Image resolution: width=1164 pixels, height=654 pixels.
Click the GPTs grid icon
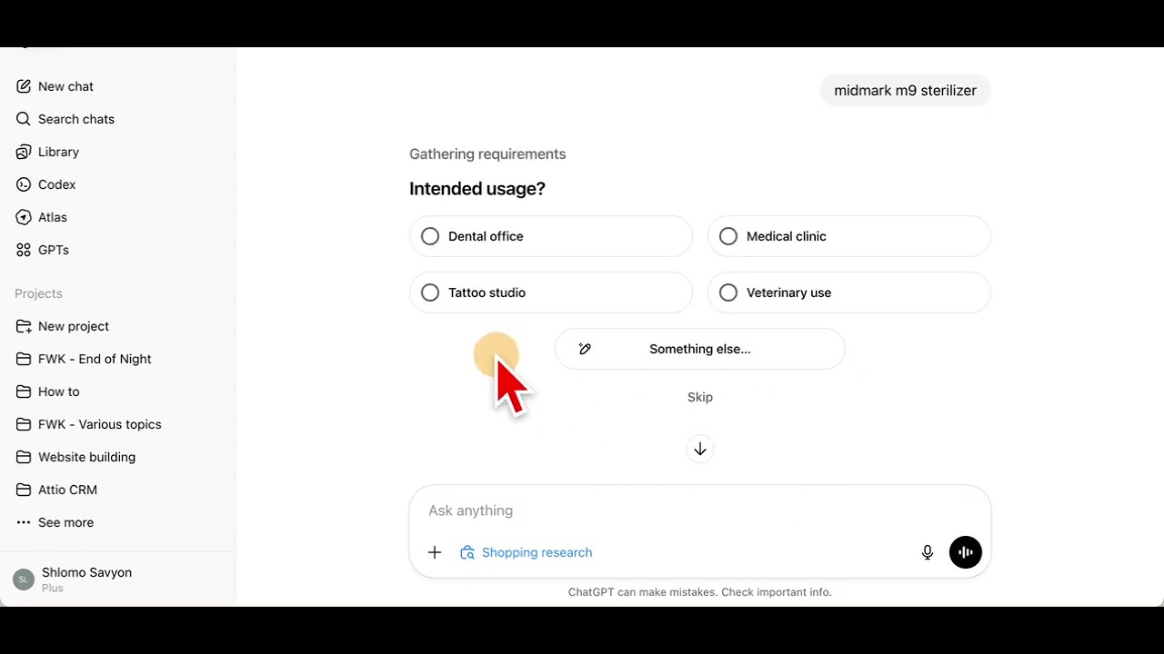point(24,250)
